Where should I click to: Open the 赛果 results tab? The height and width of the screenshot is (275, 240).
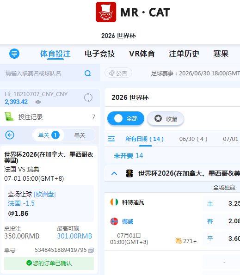(x=221, y=54)
